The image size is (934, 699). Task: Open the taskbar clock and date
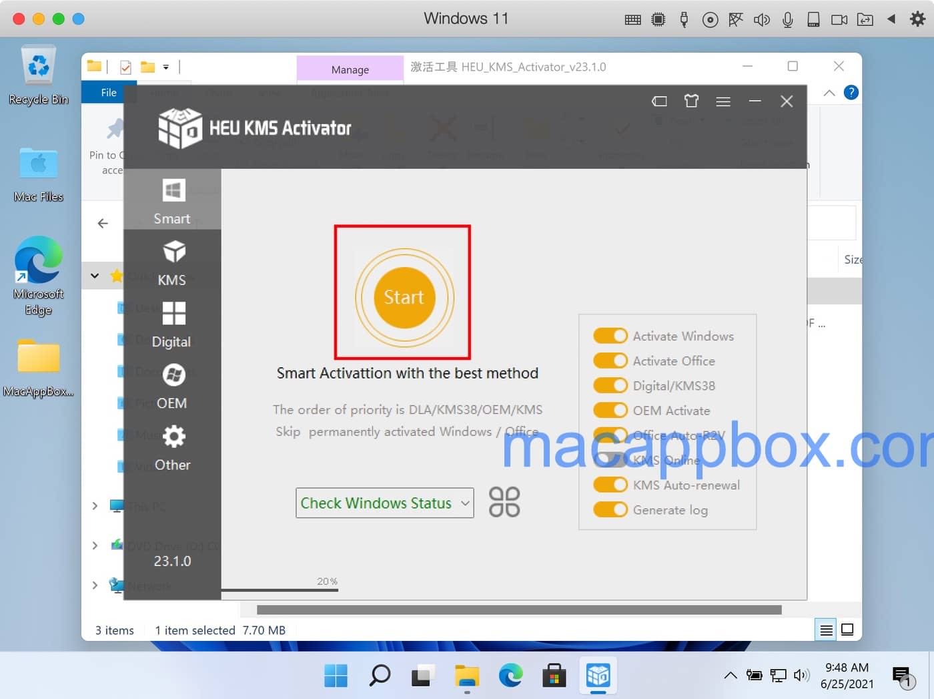pyautogui.click(x=847, y=676)
